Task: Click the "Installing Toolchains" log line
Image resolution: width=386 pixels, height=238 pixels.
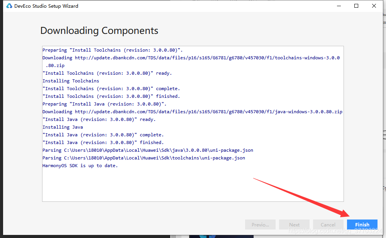Action: point(71,81)
